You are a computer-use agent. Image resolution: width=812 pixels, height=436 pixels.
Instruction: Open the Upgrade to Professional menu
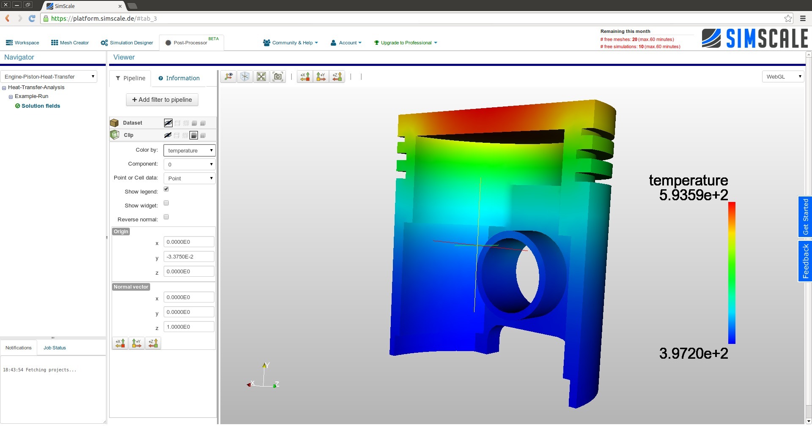[x=405, y=42]
